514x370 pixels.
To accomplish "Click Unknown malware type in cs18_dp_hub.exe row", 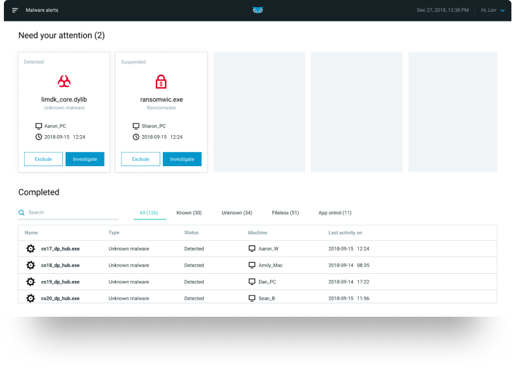I will click(x=129, y=265).
